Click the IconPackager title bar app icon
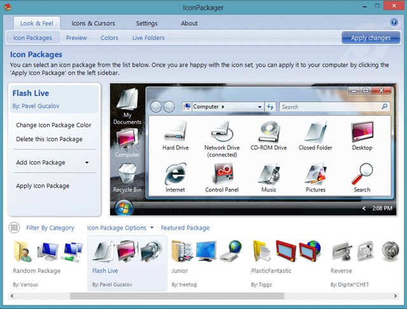 pyautogui.click(x=8, y=7)
